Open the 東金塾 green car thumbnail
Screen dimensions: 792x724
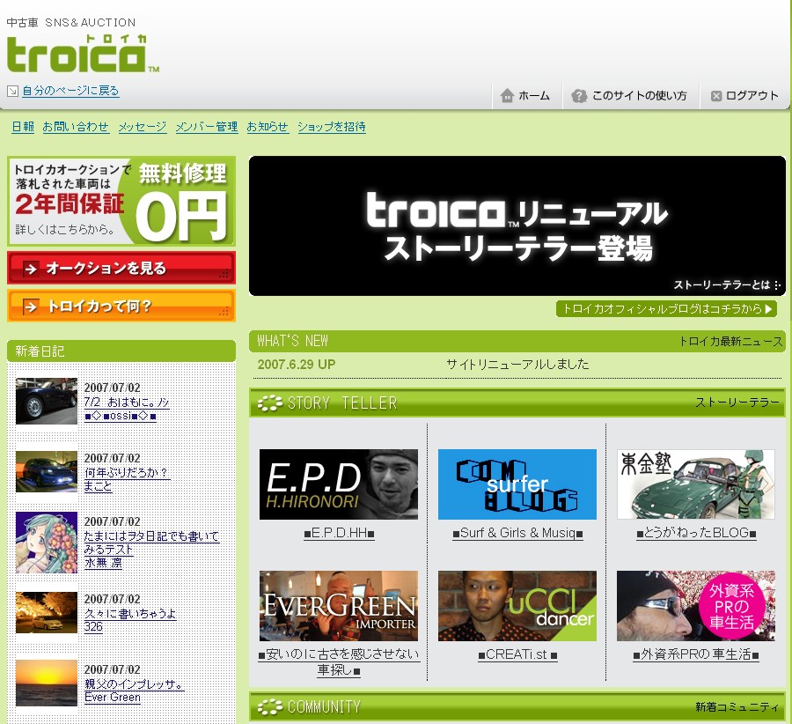pos(695,484)
